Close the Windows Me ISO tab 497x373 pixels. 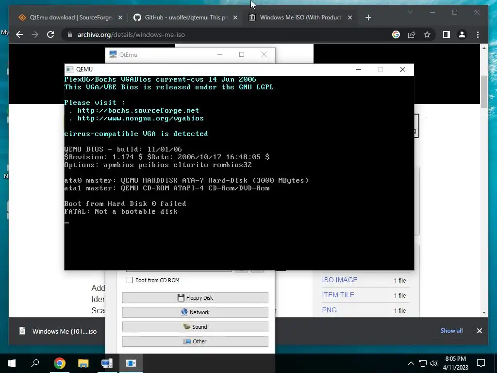point(350,17)
